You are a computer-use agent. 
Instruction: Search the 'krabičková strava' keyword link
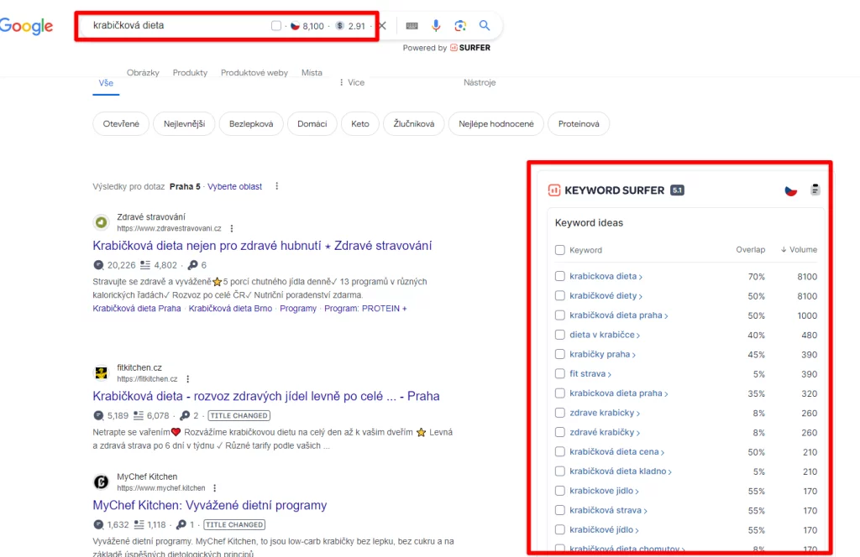click(x=608, y=511)
